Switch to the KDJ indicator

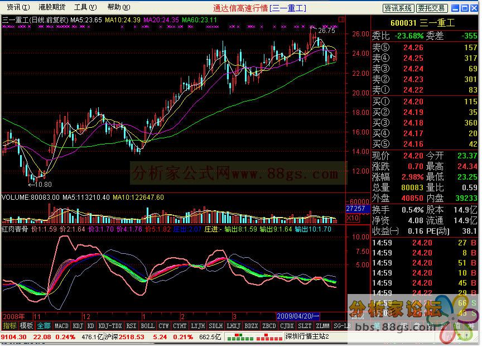78,326
